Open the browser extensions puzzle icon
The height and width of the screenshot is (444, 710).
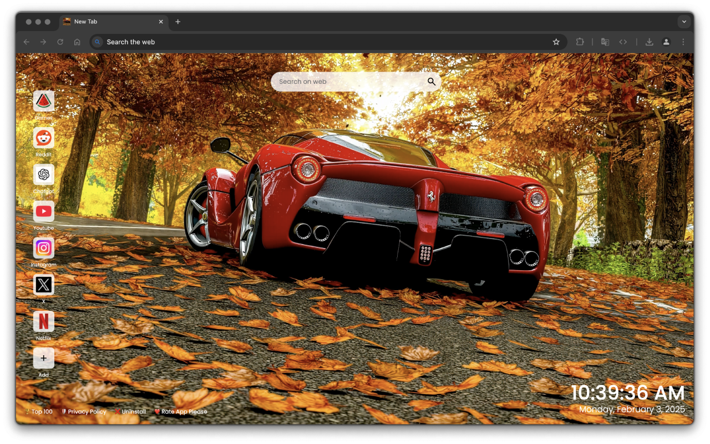click(580, 42)
